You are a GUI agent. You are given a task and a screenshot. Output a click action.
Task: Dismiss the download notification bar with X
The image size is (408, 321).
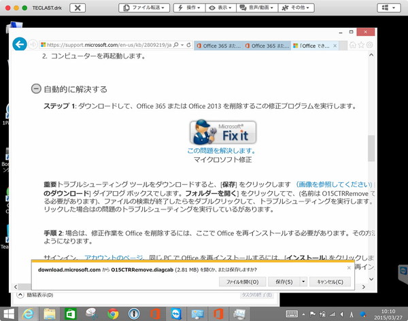coord(349,268)
